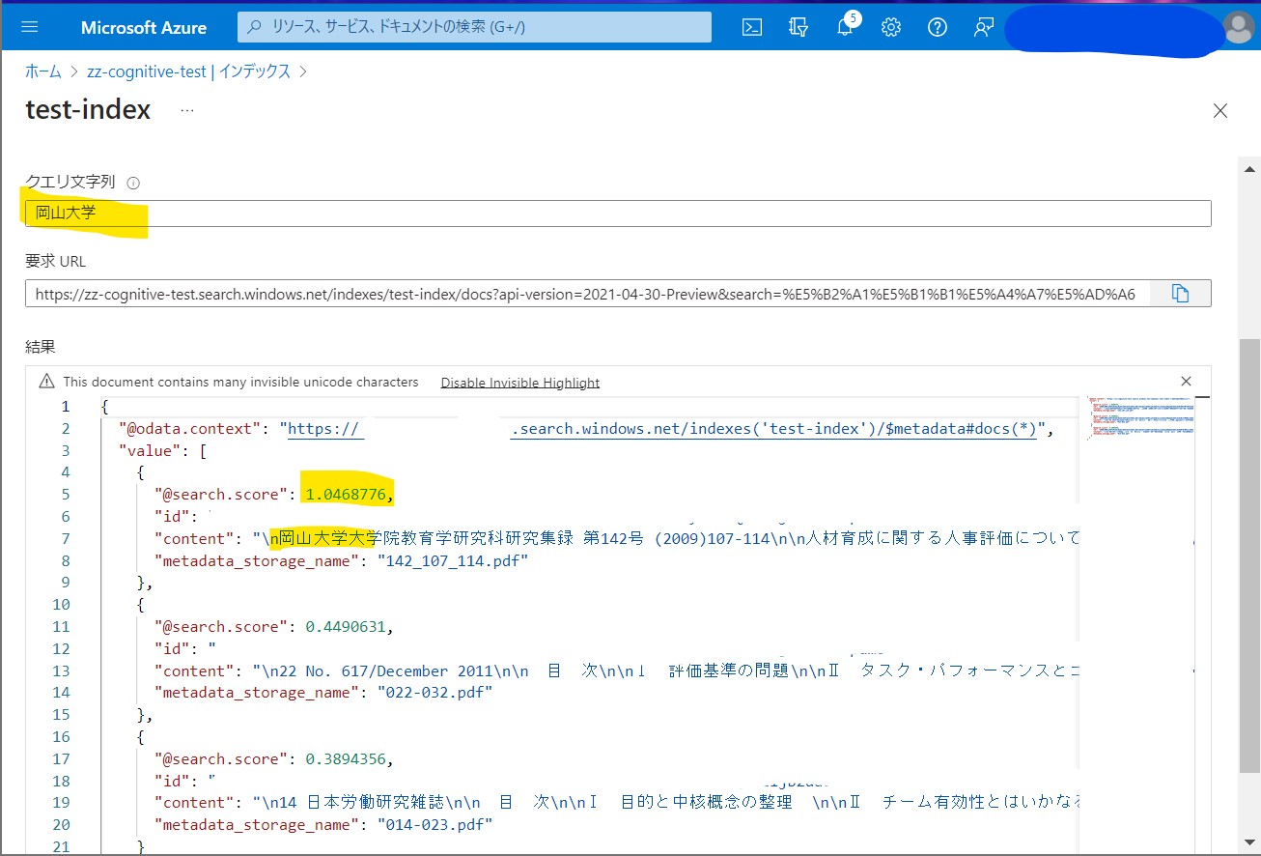Image resolution: width=1261 pixels, height=856 pixels.
Task: Open the notifications bell
Action: click(x=845, y=27)
